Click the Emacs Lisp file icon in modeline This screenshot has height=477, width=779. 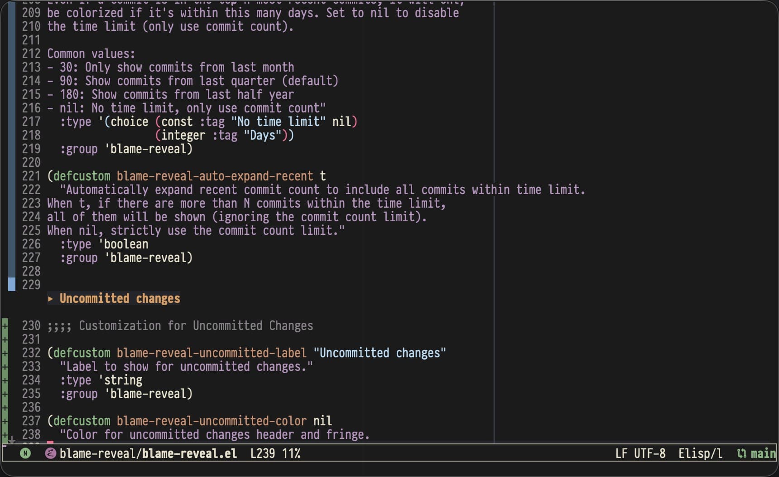[51, 453]
